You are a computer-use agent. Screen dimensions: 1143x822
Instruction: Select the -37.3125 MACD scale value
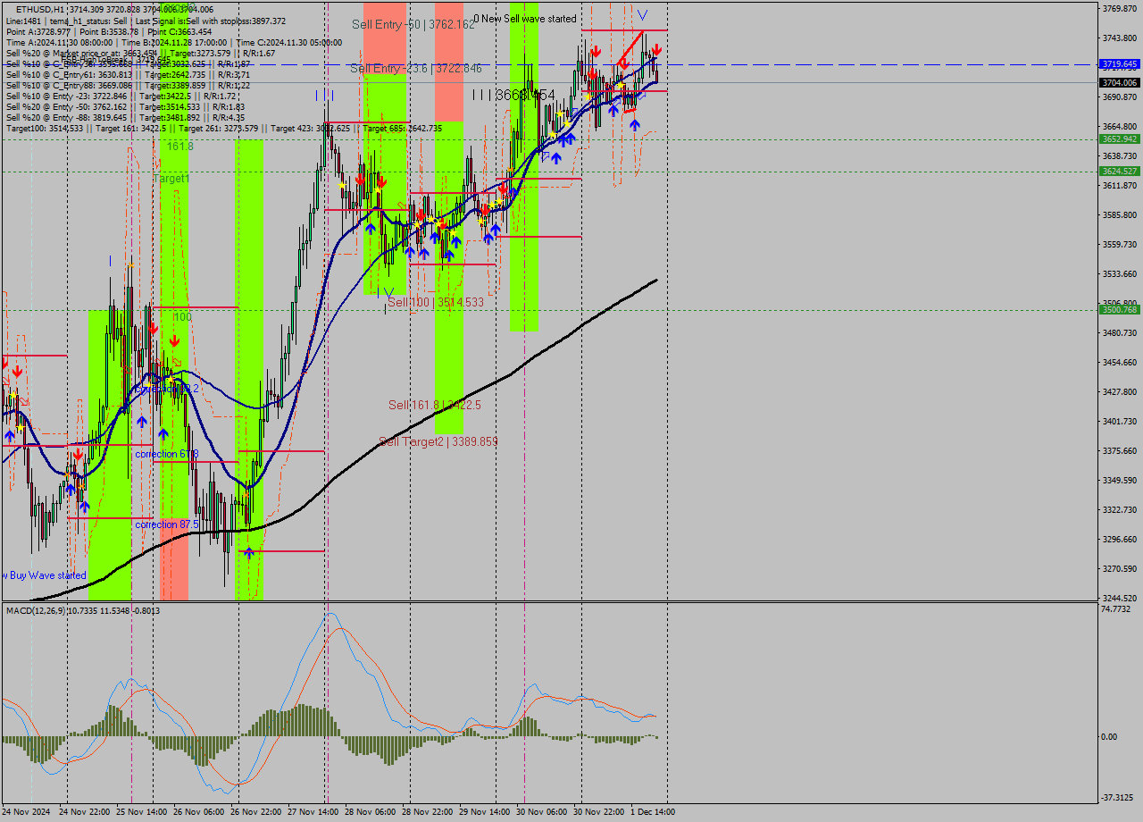click(x=1118, y=798)
